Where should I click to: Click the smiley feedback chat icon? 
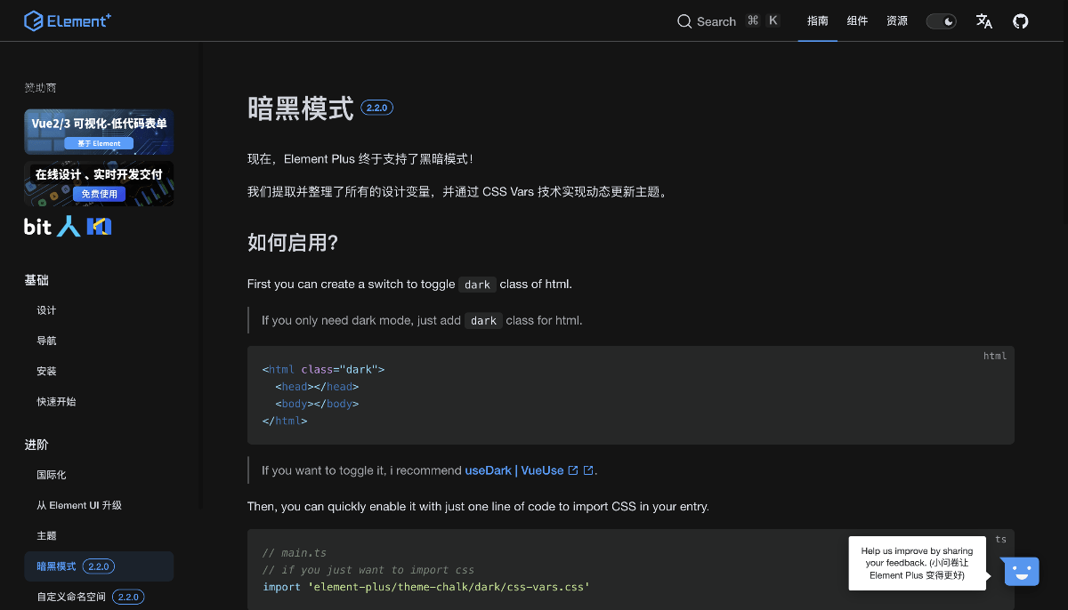pyautogui.click(x=1022, y=571)
